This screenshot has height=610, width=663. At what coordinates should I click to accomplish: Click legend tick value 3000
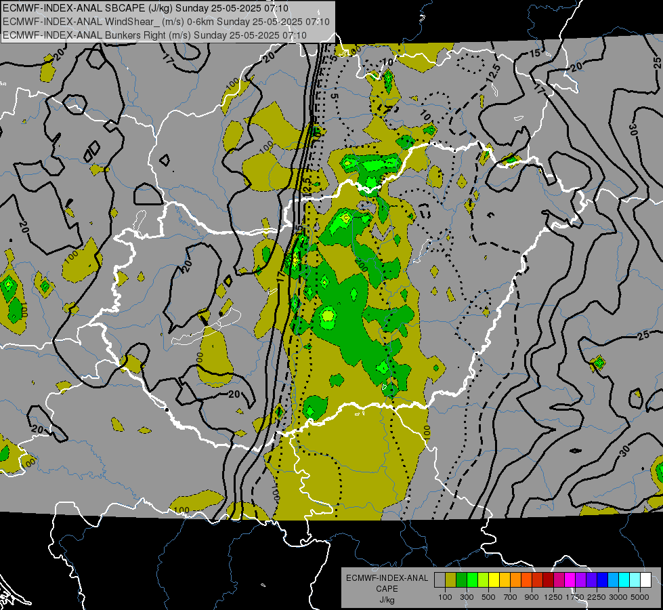point(618,597)
